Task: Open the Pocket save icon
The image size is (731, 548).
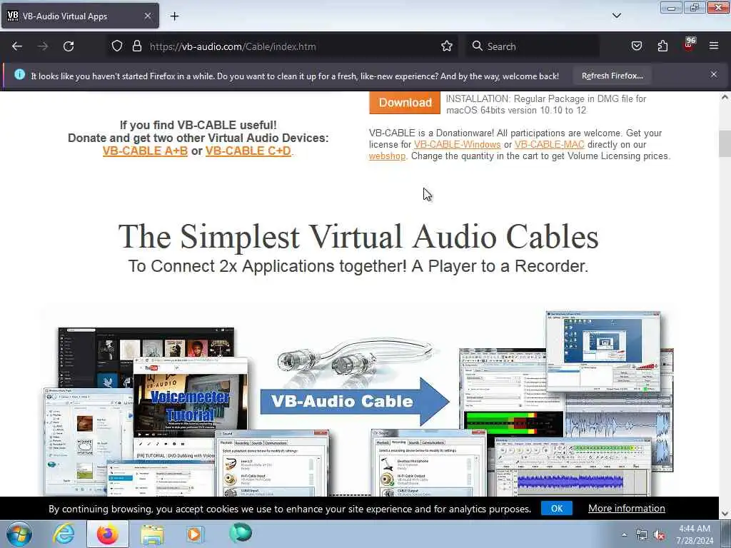Action: coord(637,46)
